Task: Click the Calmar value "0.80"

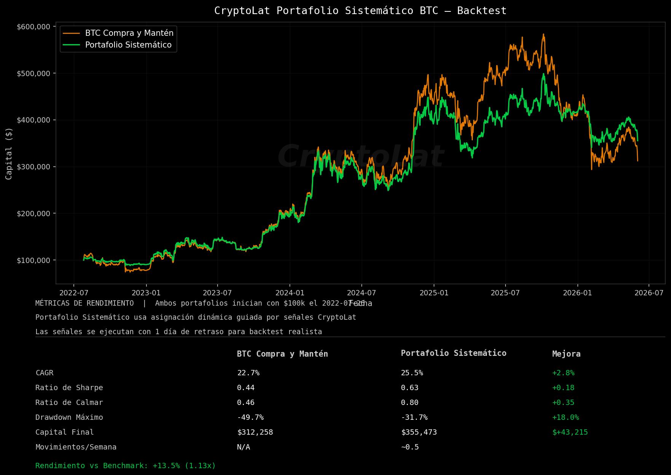Action: click(410, 403)
